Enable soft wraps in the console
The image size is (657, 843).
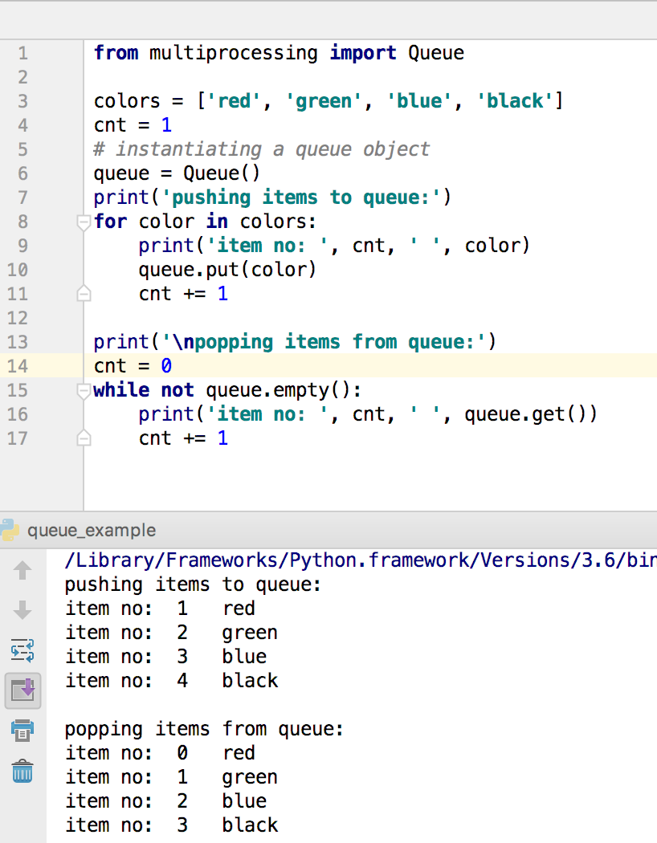tap(22, 651)
